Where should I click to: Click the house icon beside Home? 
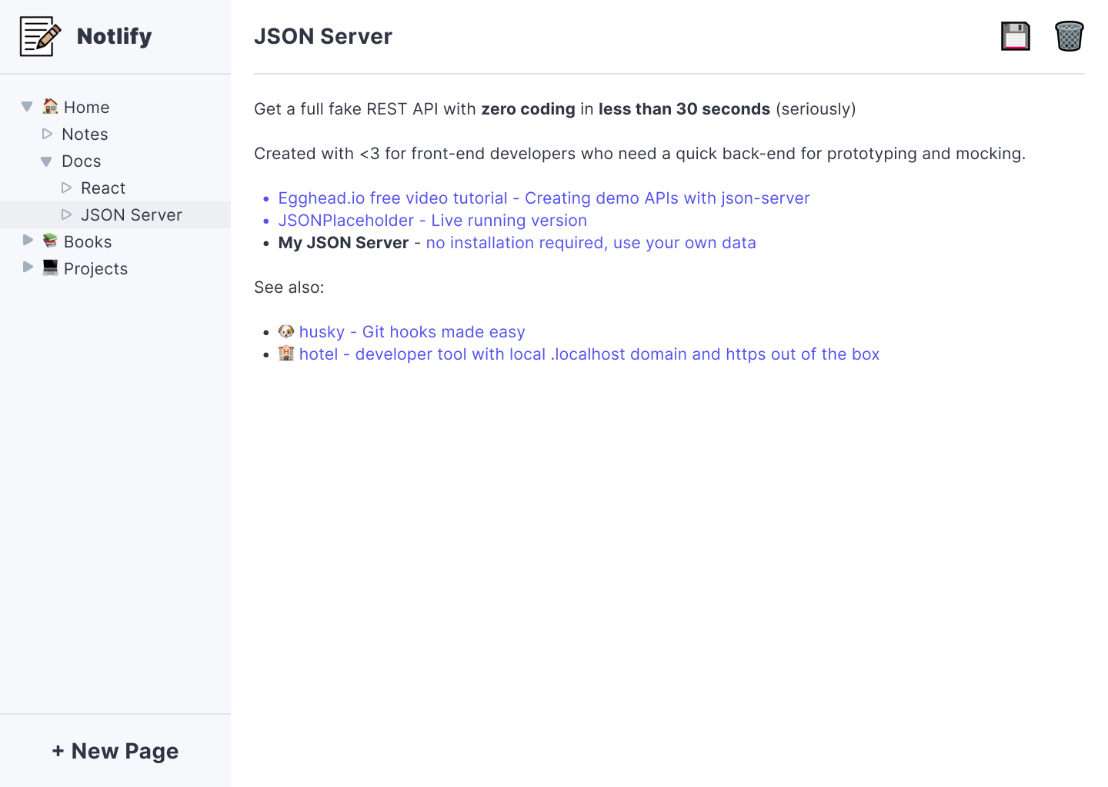(x=49, y=106)
